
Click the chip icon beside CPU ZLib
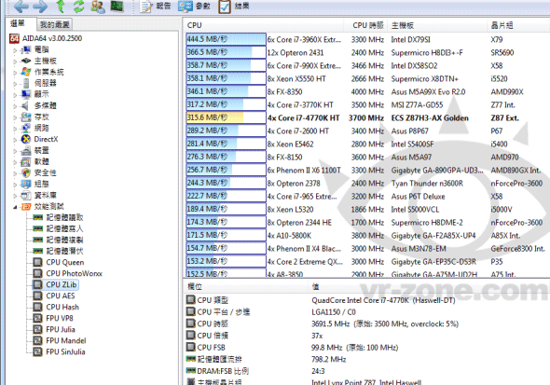tap(37, 284)
